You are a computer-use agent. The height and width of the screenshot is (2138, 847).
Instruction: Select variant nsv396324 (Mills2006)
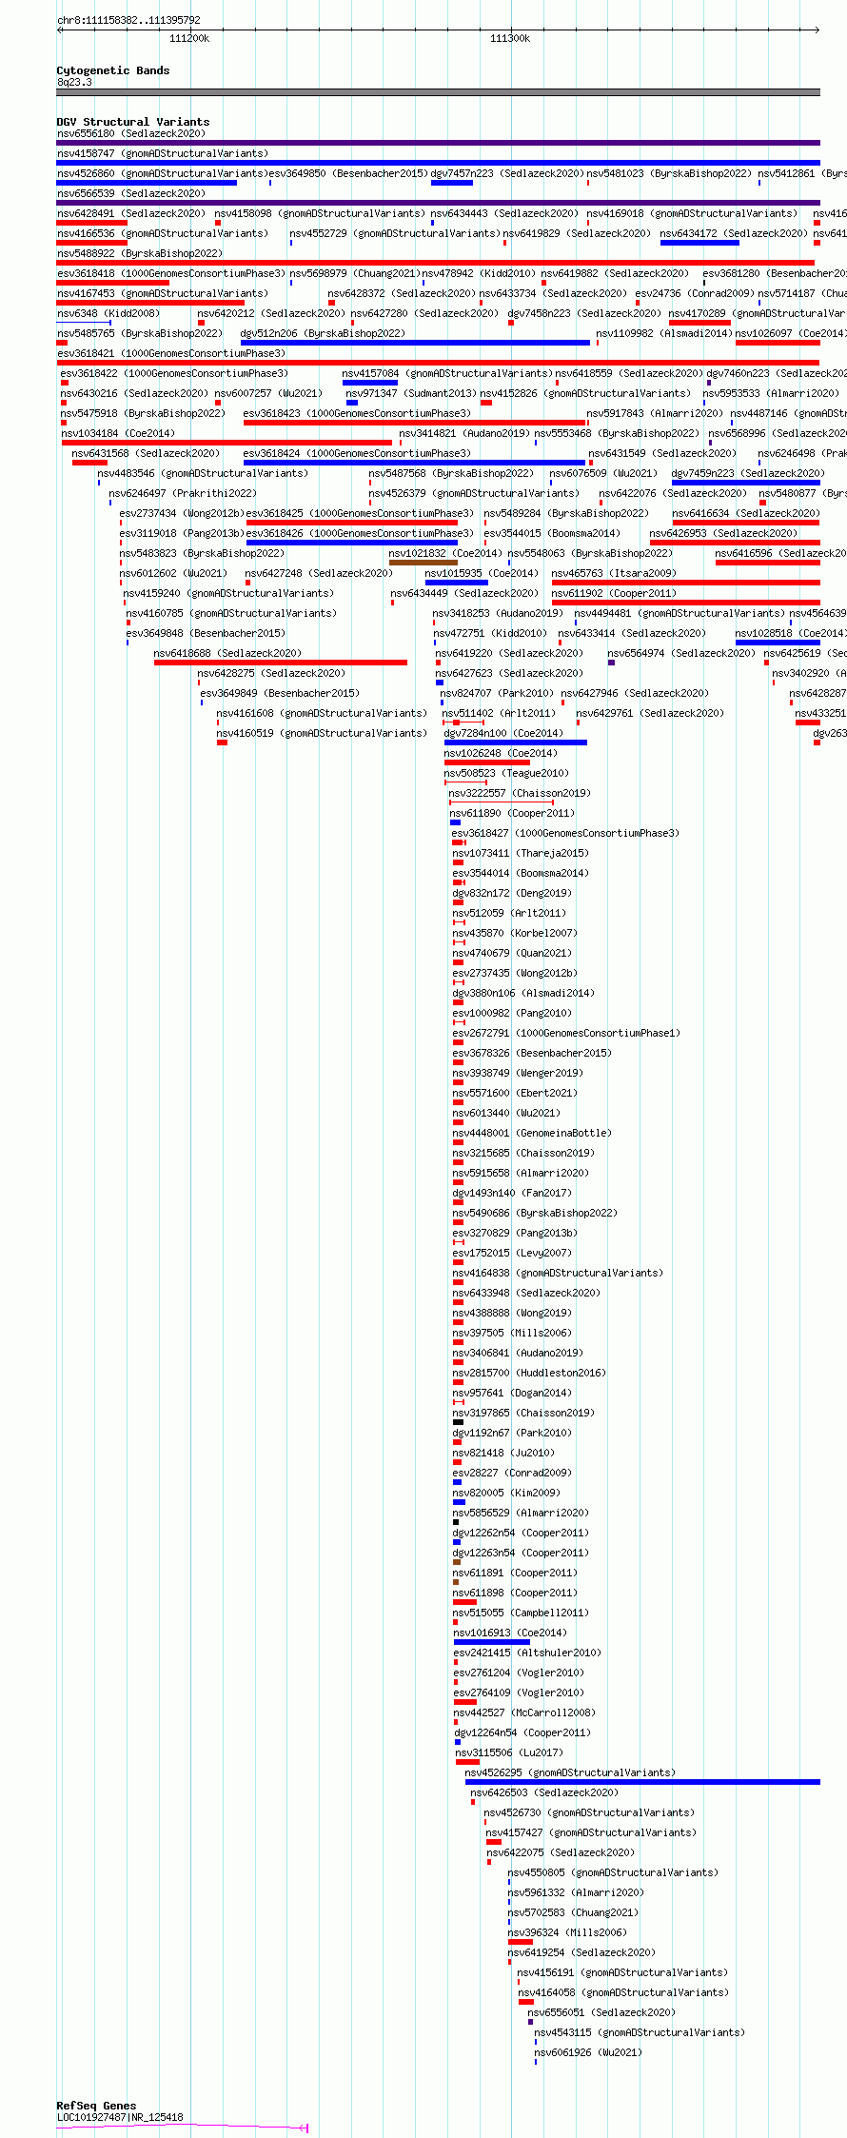567,1932
